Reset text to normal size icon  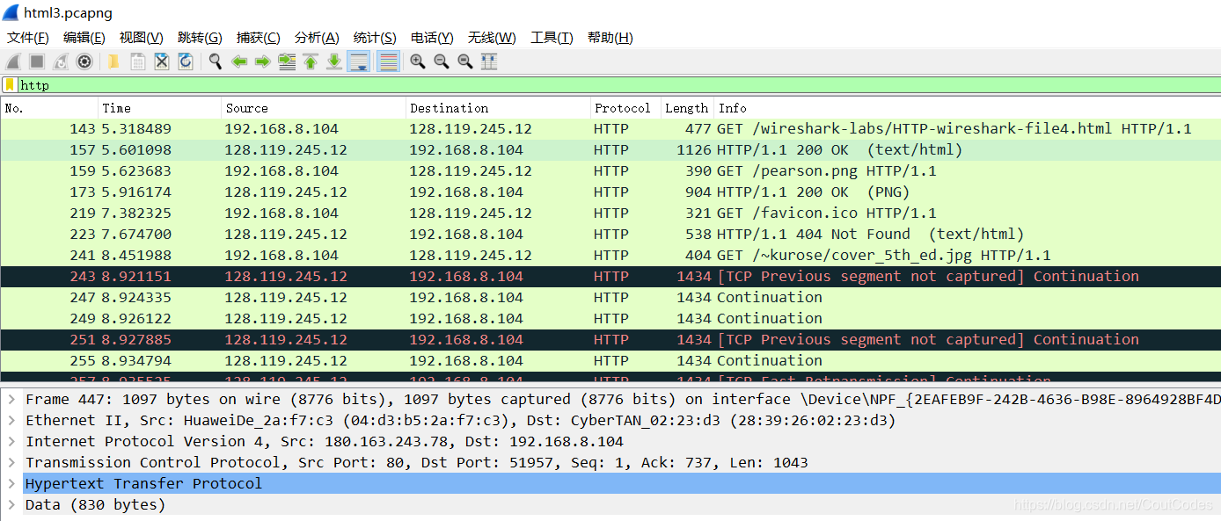pyautogui.click(x=465, y=62)
